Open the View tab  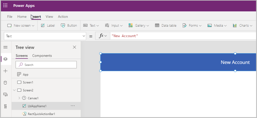tap(49, 16)
